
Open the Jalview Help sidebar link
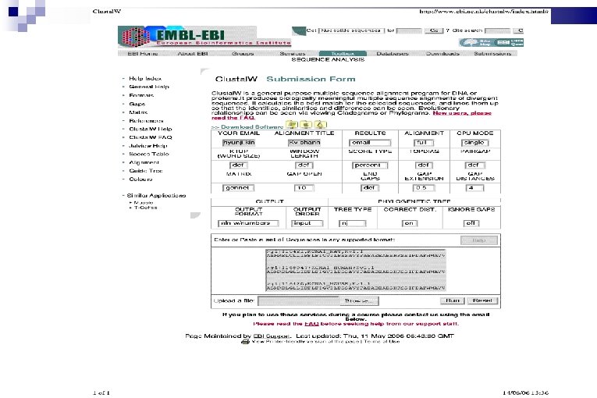[x=148, y=146]
